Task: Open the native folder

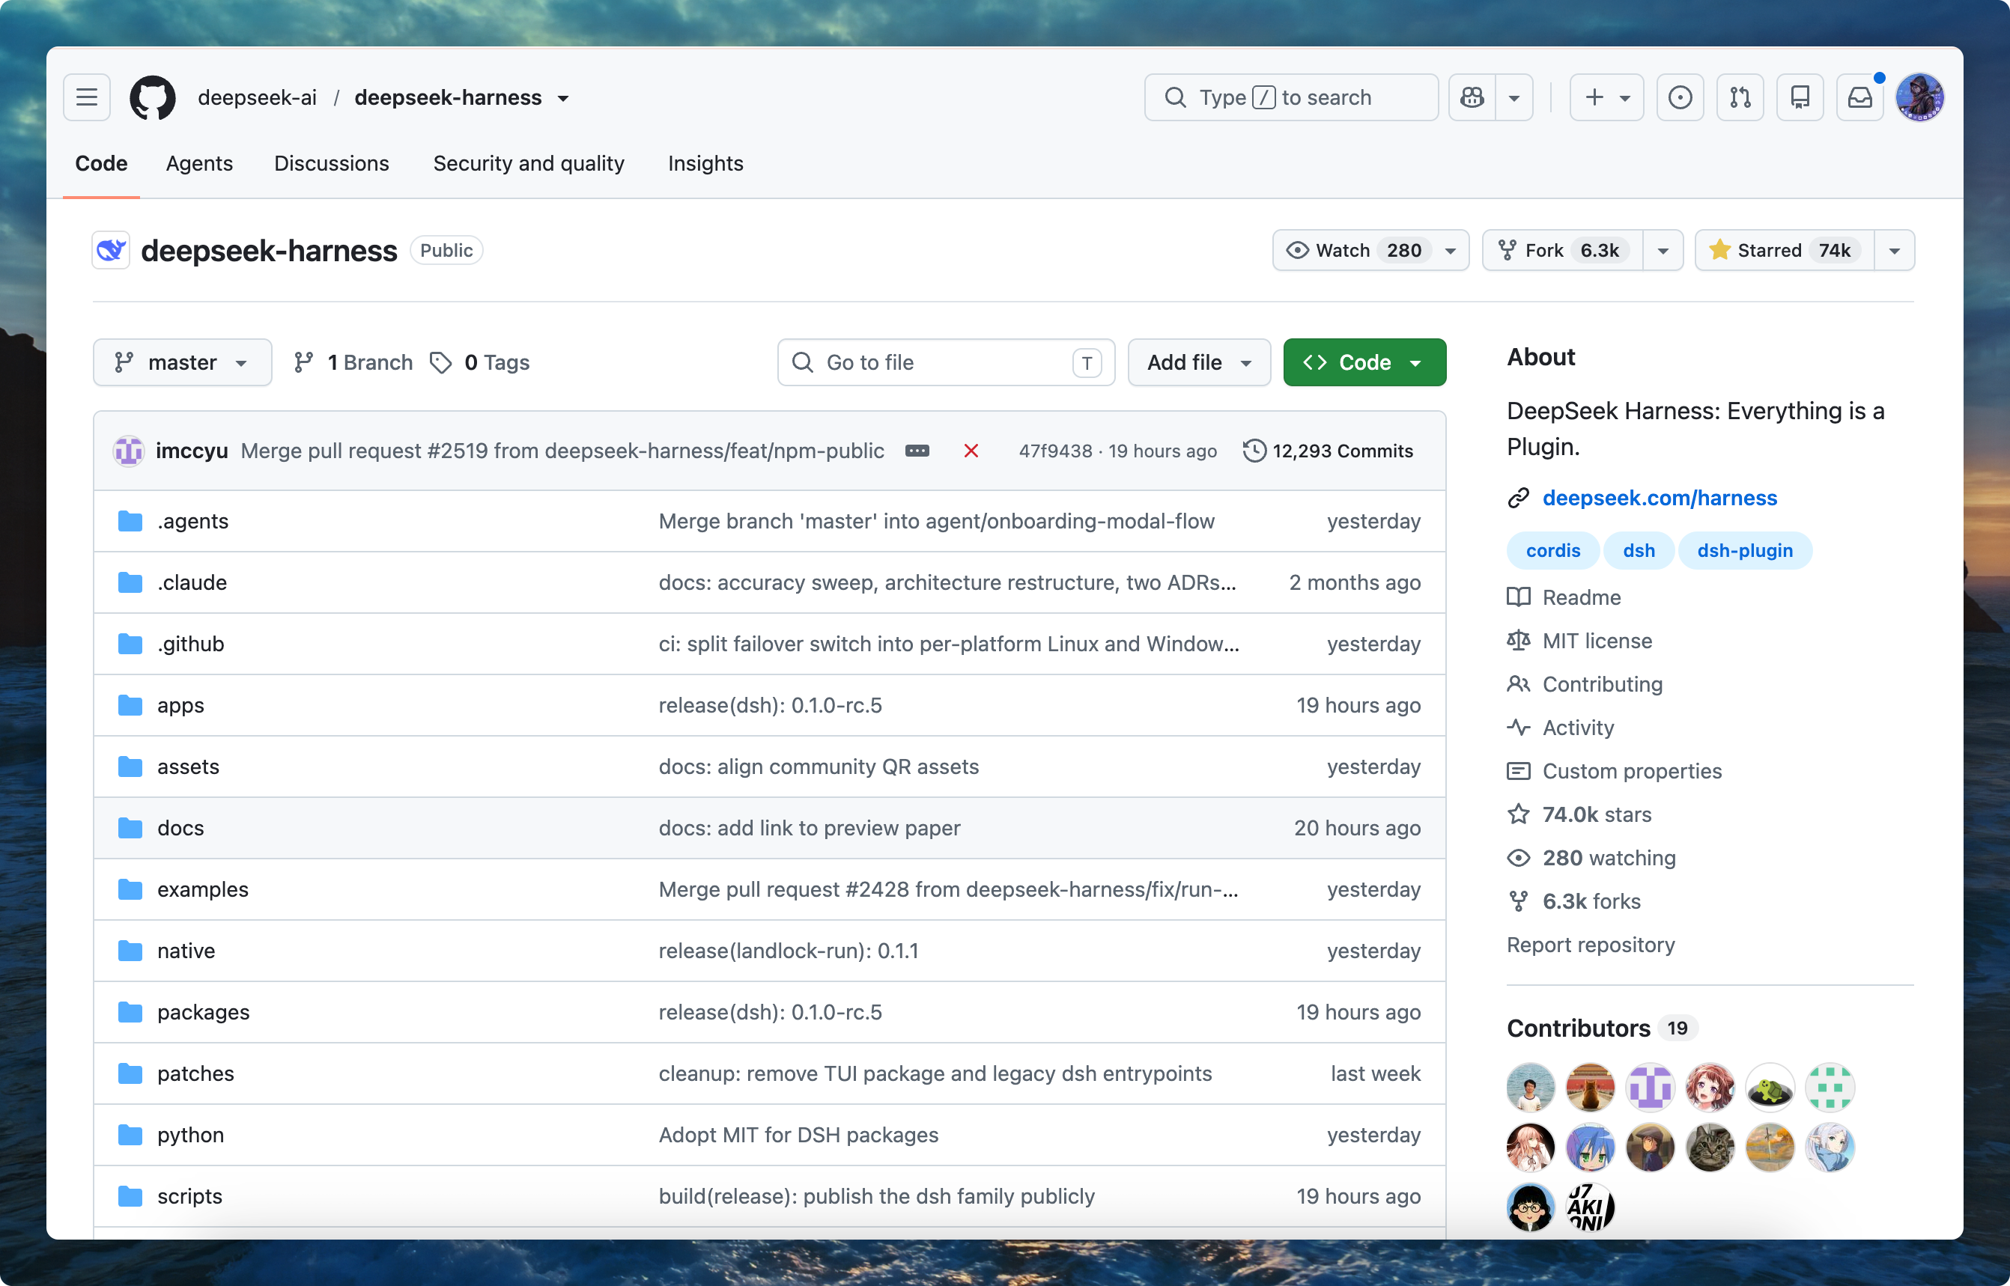Action: click(186, 951)
